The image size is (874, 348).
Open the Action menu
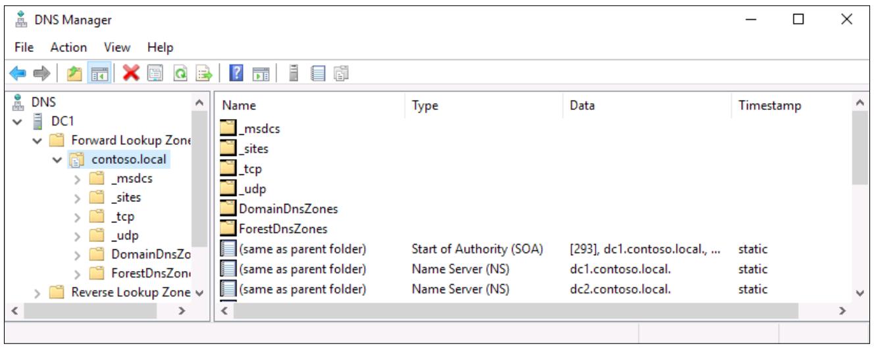coord(68,47)
